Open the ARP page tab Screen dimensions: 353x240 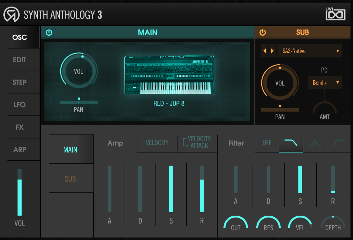20,150
